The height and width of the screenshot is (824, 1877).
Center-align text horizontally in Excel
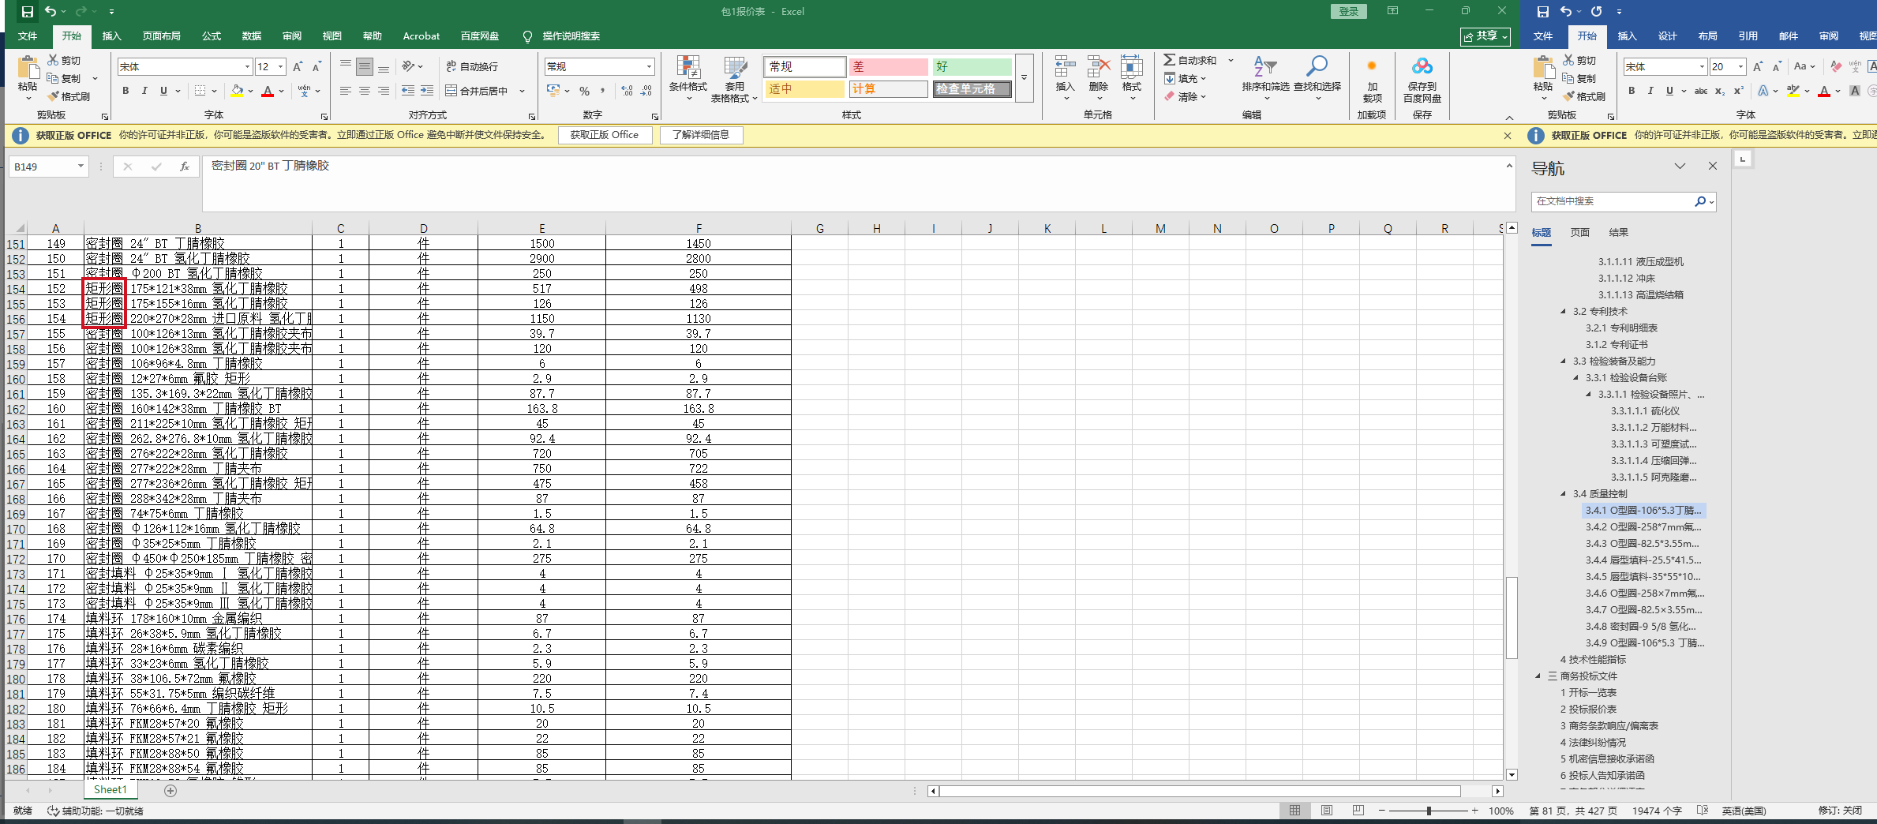click(x=365, y=91)
